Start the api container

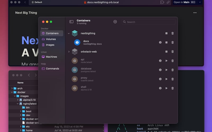click(166, 61)
